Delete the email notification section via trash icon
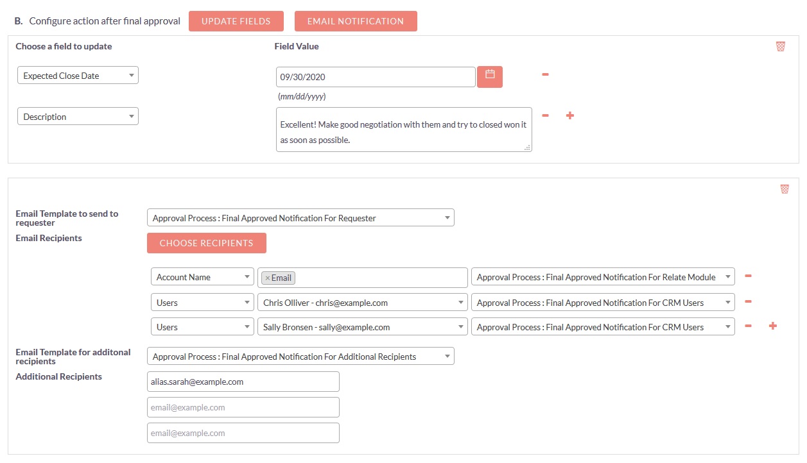 point(785,189)
